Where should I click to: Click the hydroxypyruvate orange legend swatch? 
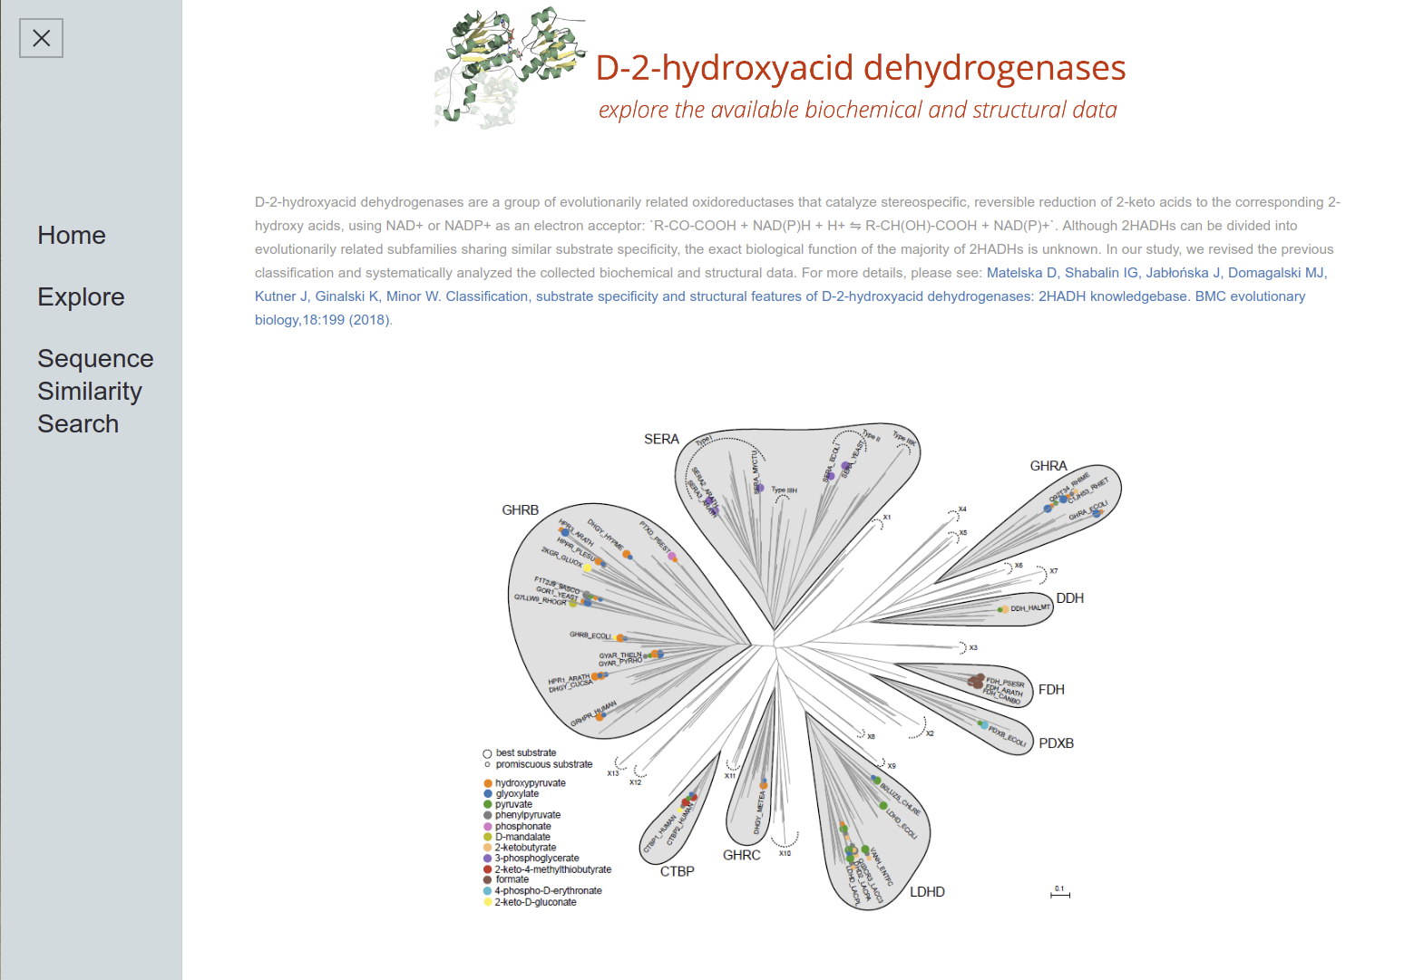point(488,783)
